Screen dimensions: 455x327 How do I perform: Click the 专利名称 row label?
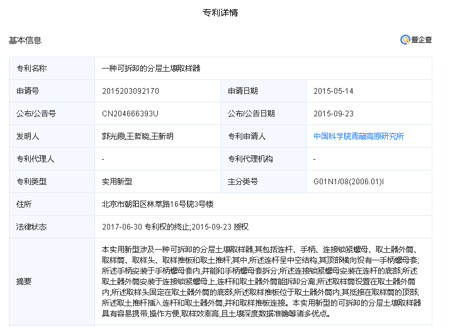tap(31, 69)
